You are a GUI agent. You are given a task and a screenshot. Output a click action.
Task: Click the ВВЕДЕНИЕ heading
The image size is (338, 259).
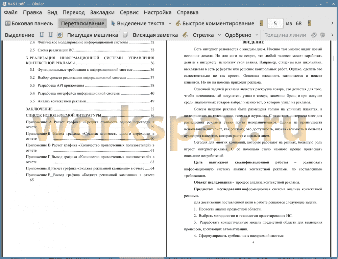tap(253, 42)
